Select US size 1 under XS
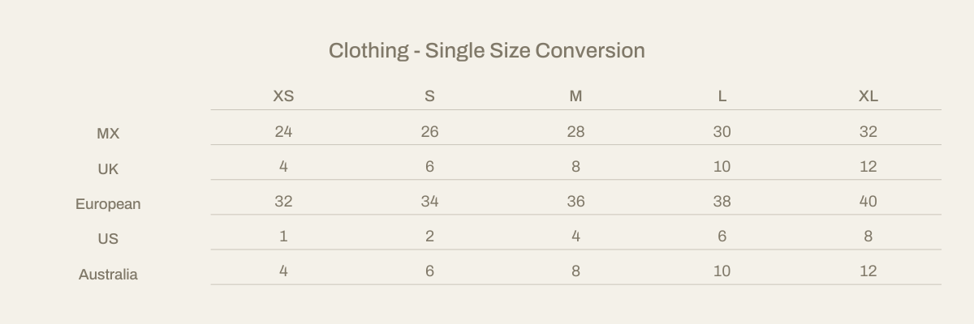Viewport: 974px width, 324px height. (x=283, y=236)
